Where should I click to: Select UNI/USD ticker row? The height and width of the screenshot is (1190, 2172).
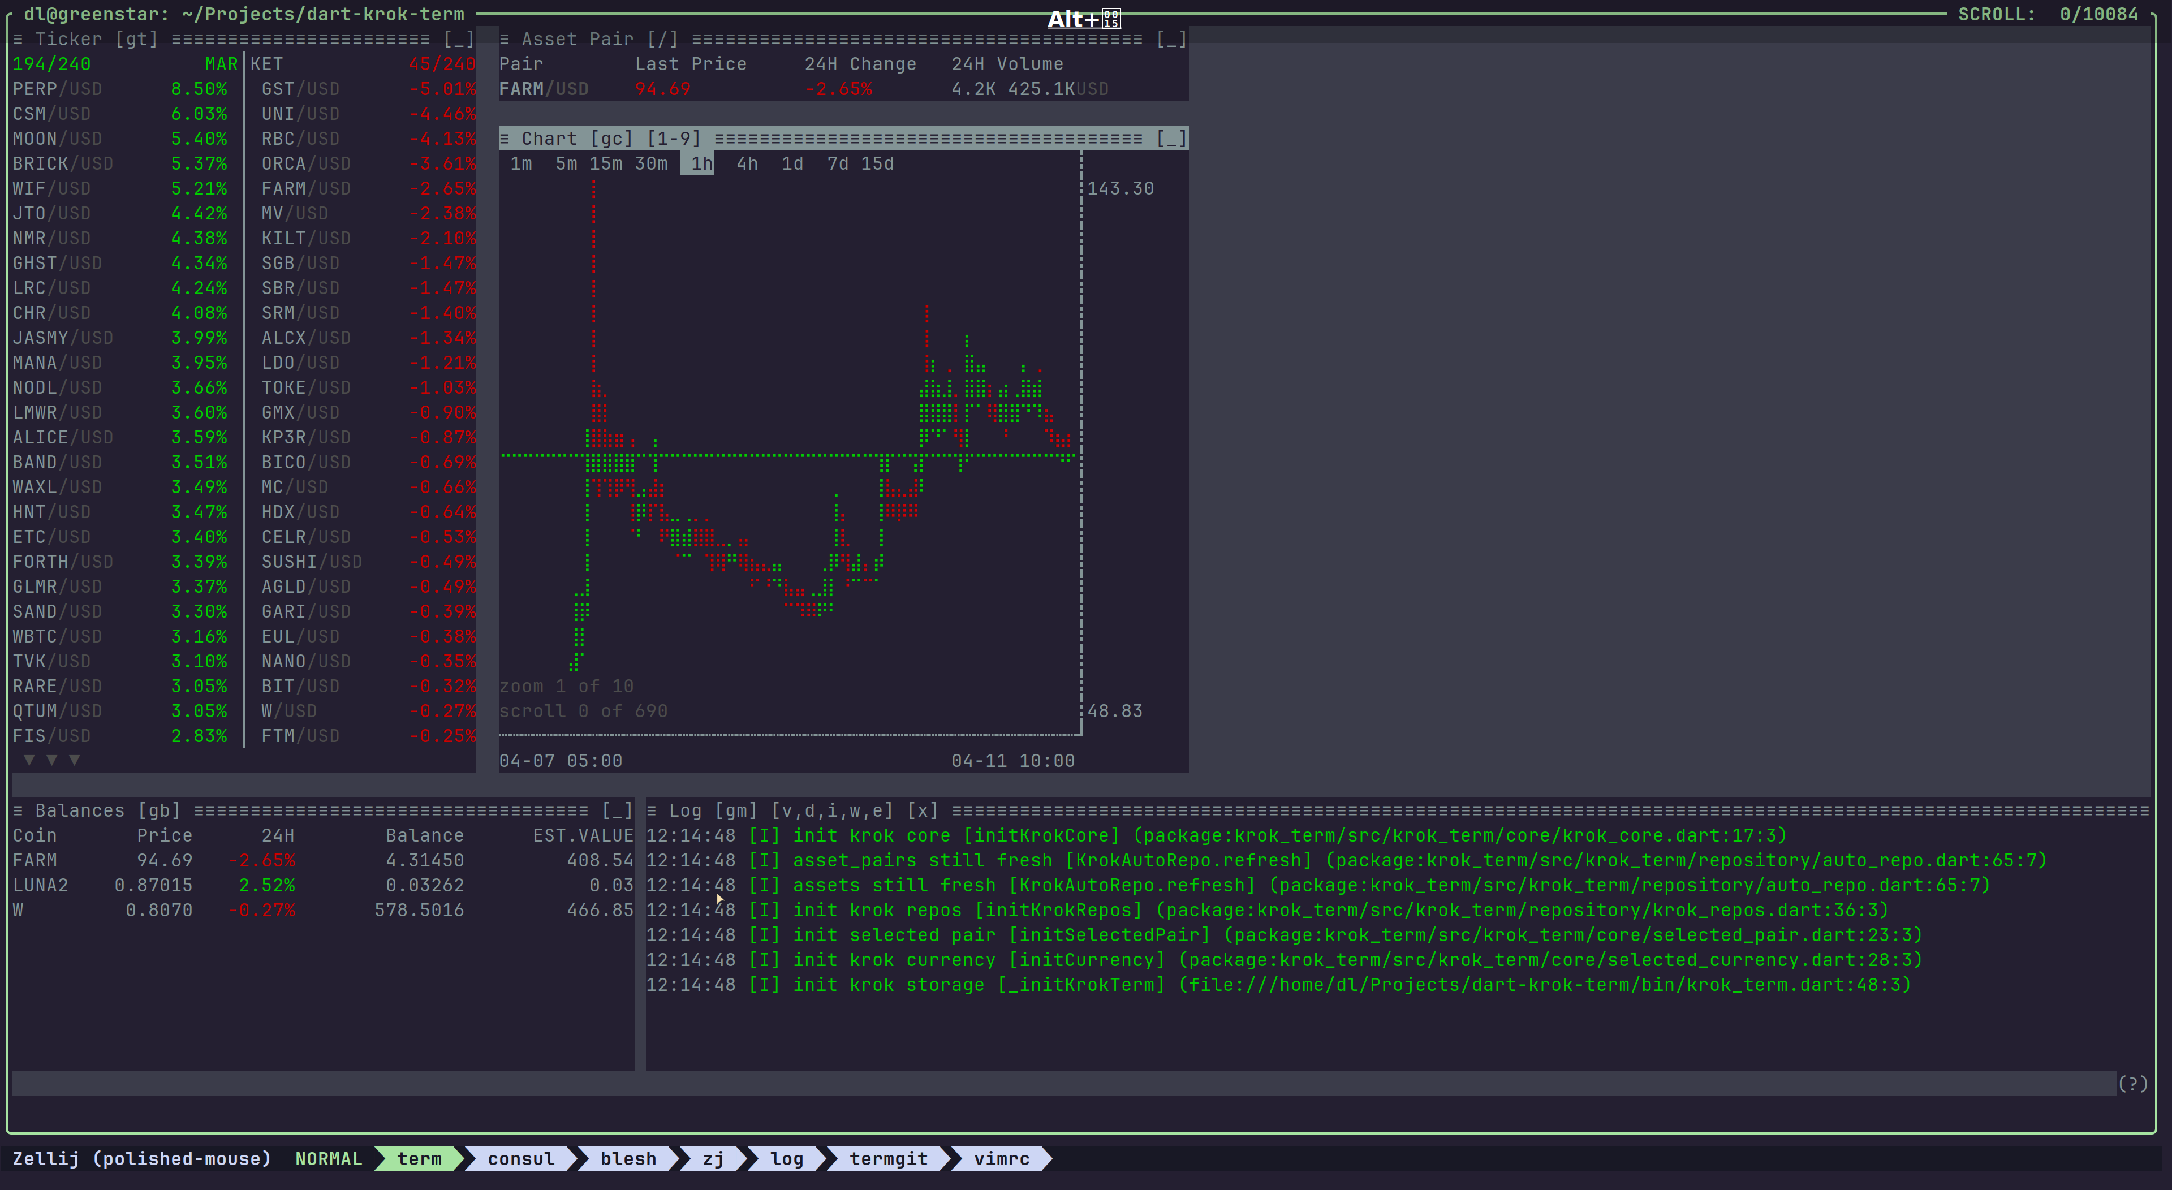[x=368, y=115]
